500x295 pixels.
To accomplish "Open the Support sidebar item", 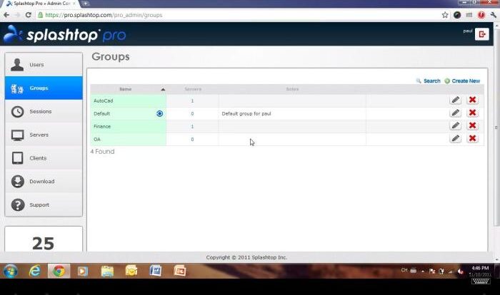I will click(44, 205).
